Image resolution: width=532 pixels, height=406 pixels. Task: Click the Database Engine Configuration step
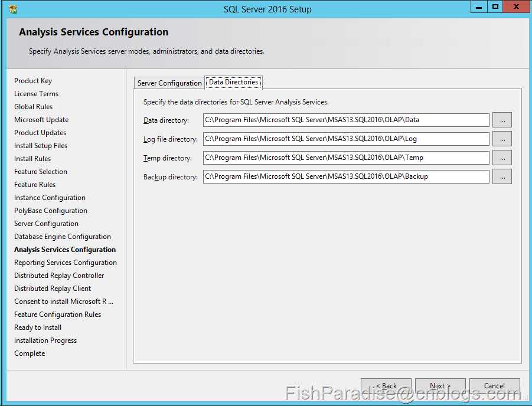(63, 237)
